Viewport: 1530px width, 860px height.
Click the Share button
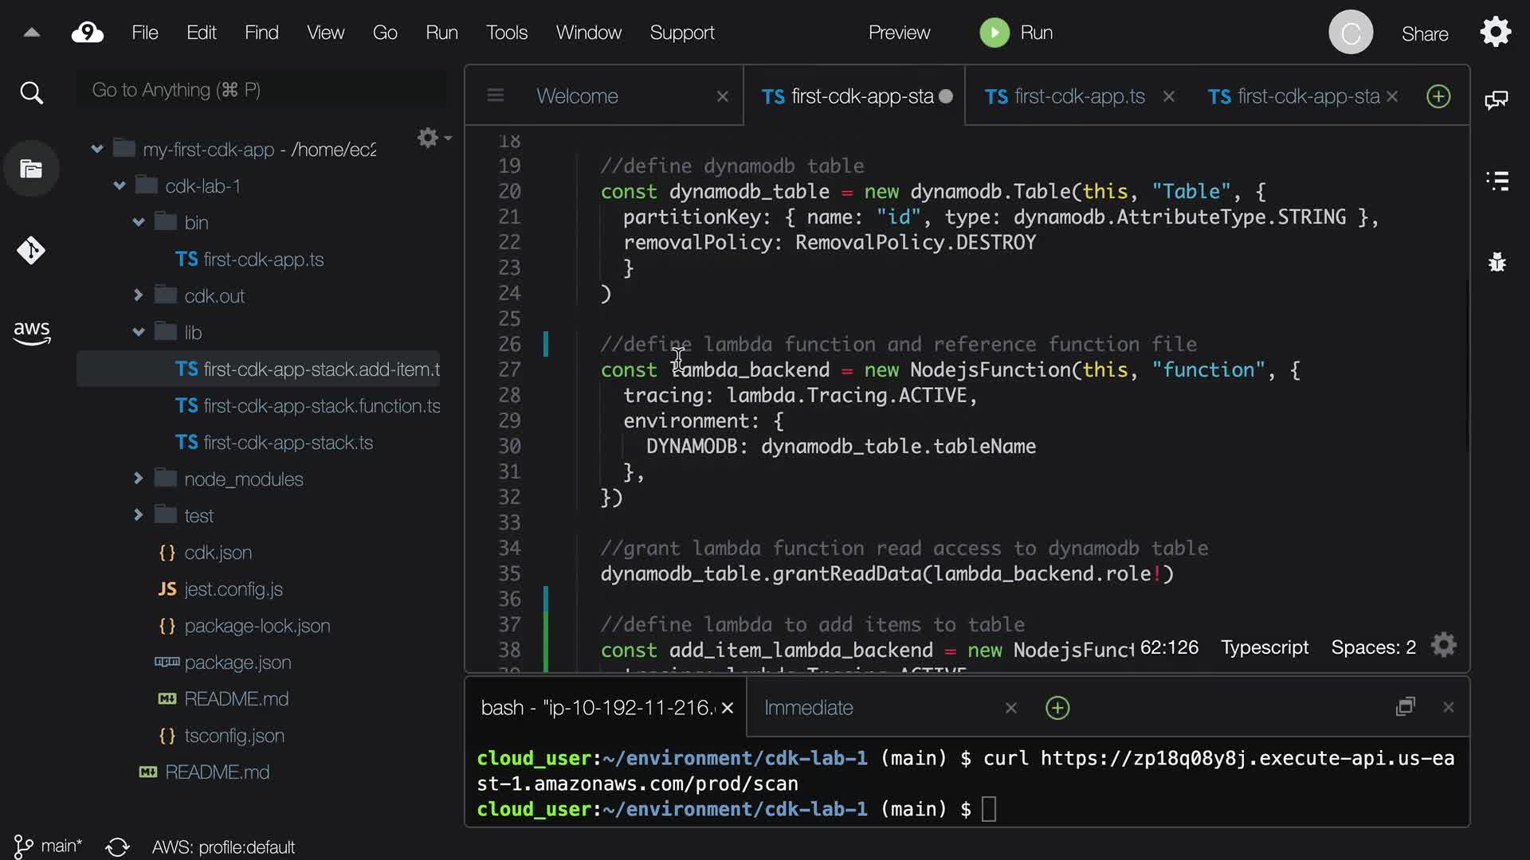pyautogui.click(x=1425, y=34)
